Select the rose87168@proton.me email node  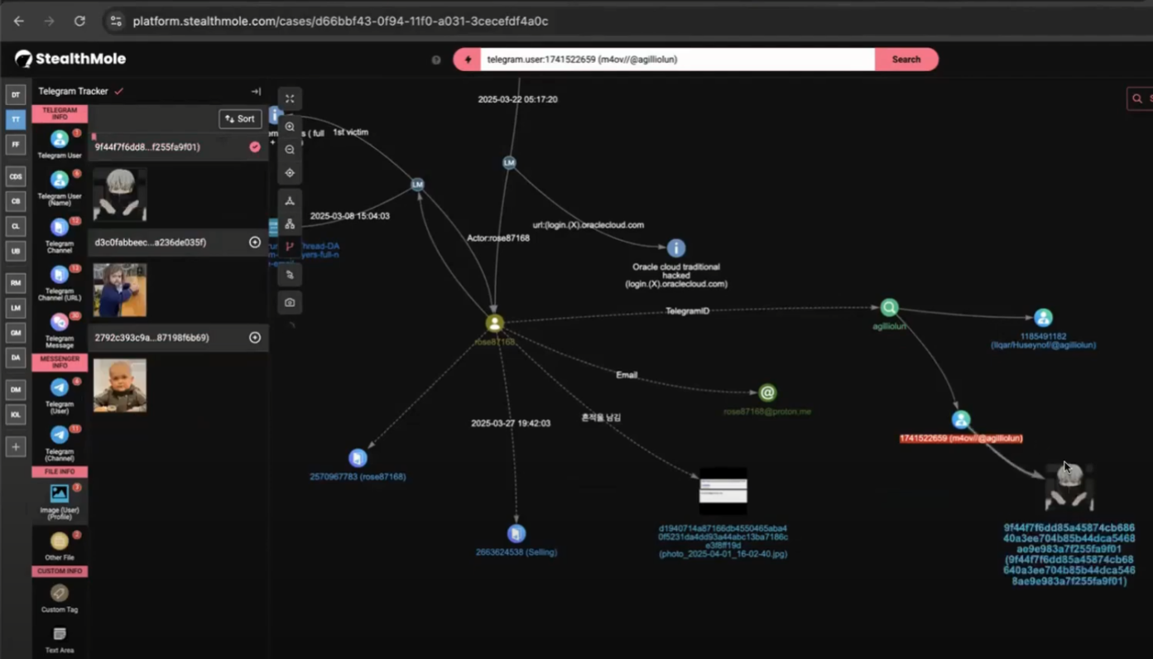pos(767,392)
